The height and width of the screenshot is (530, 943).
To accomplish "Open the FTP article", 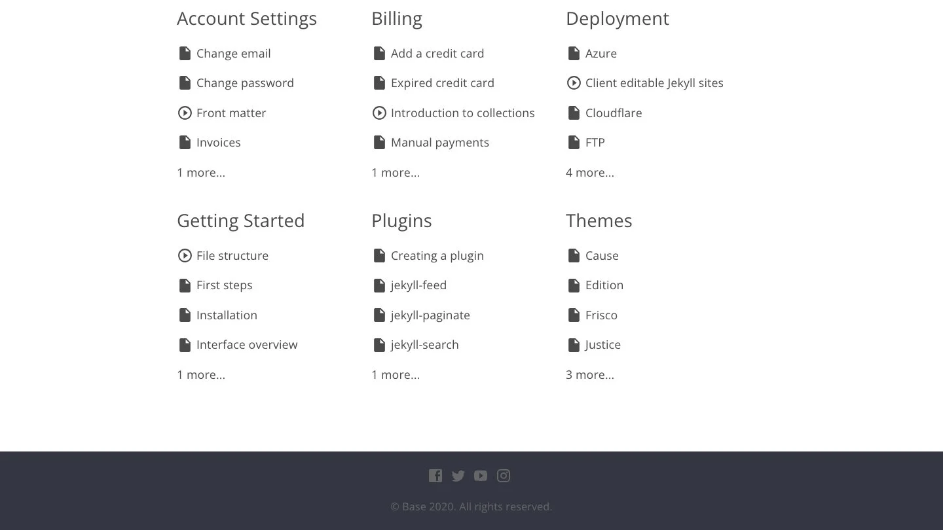I will click(x=595, y=143).
